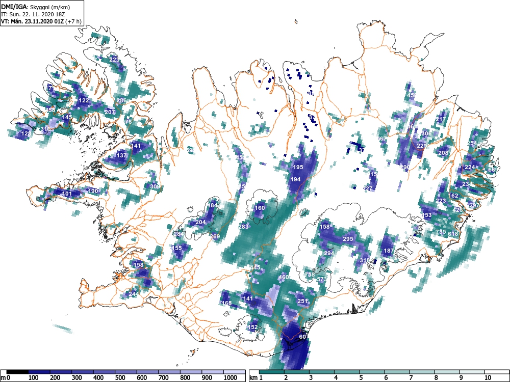
Task: Click the 'km 1' label of the km legend
Action: (x=256, y=378)
